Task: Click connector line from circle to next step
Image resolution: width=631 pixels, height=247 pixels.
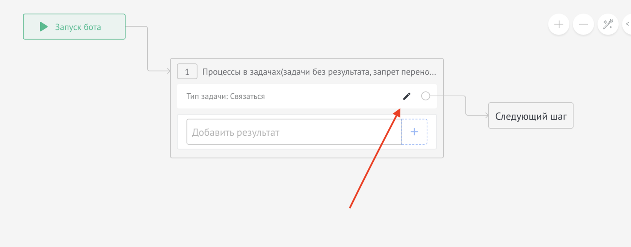Action: (x=466, y=105)
